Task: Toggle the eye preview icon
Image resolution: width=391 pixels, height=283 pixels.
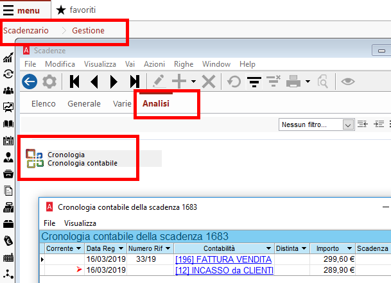Action: click(x=348, y=81)
